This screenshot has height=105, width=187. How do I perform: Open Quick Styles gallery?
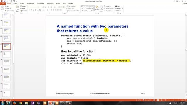[x=101, y=8]
